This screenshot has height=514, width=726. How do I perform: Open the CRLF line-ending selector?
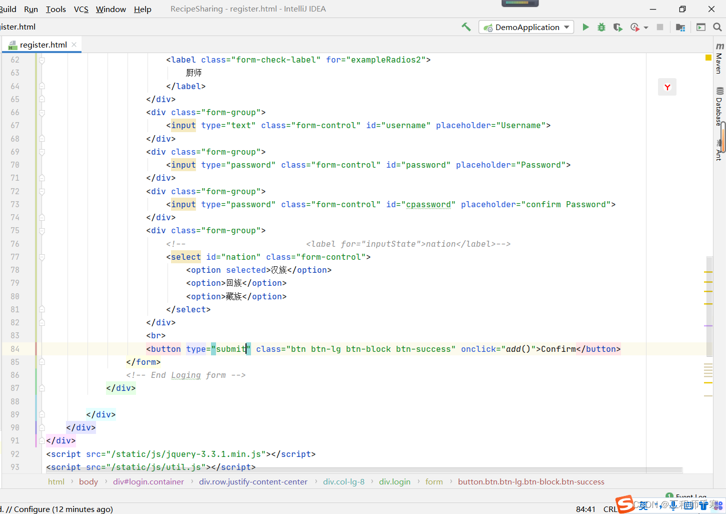click(x=611, y=509)
